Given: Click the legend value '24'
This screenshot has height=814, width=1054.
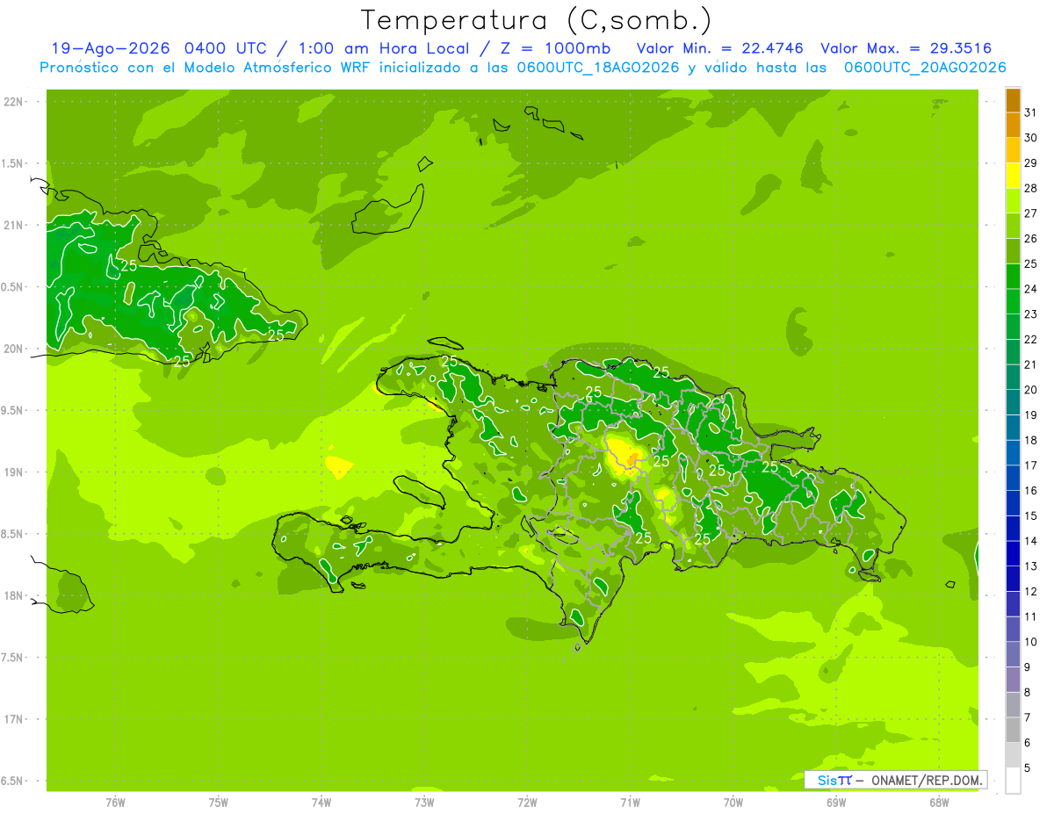Looking at the screenshot, I should (x=1031, y=289).
